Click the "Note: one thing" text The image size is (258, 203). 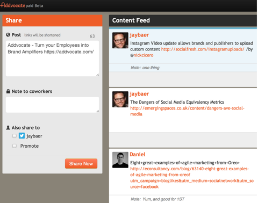tap(145, 68)
